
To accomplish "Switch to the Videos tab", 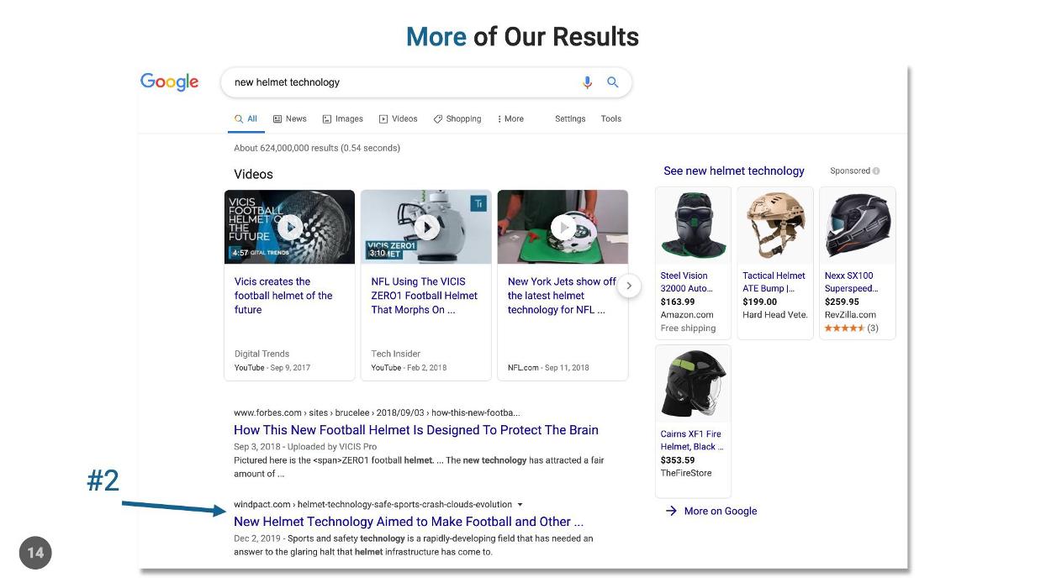I will 399,119.
